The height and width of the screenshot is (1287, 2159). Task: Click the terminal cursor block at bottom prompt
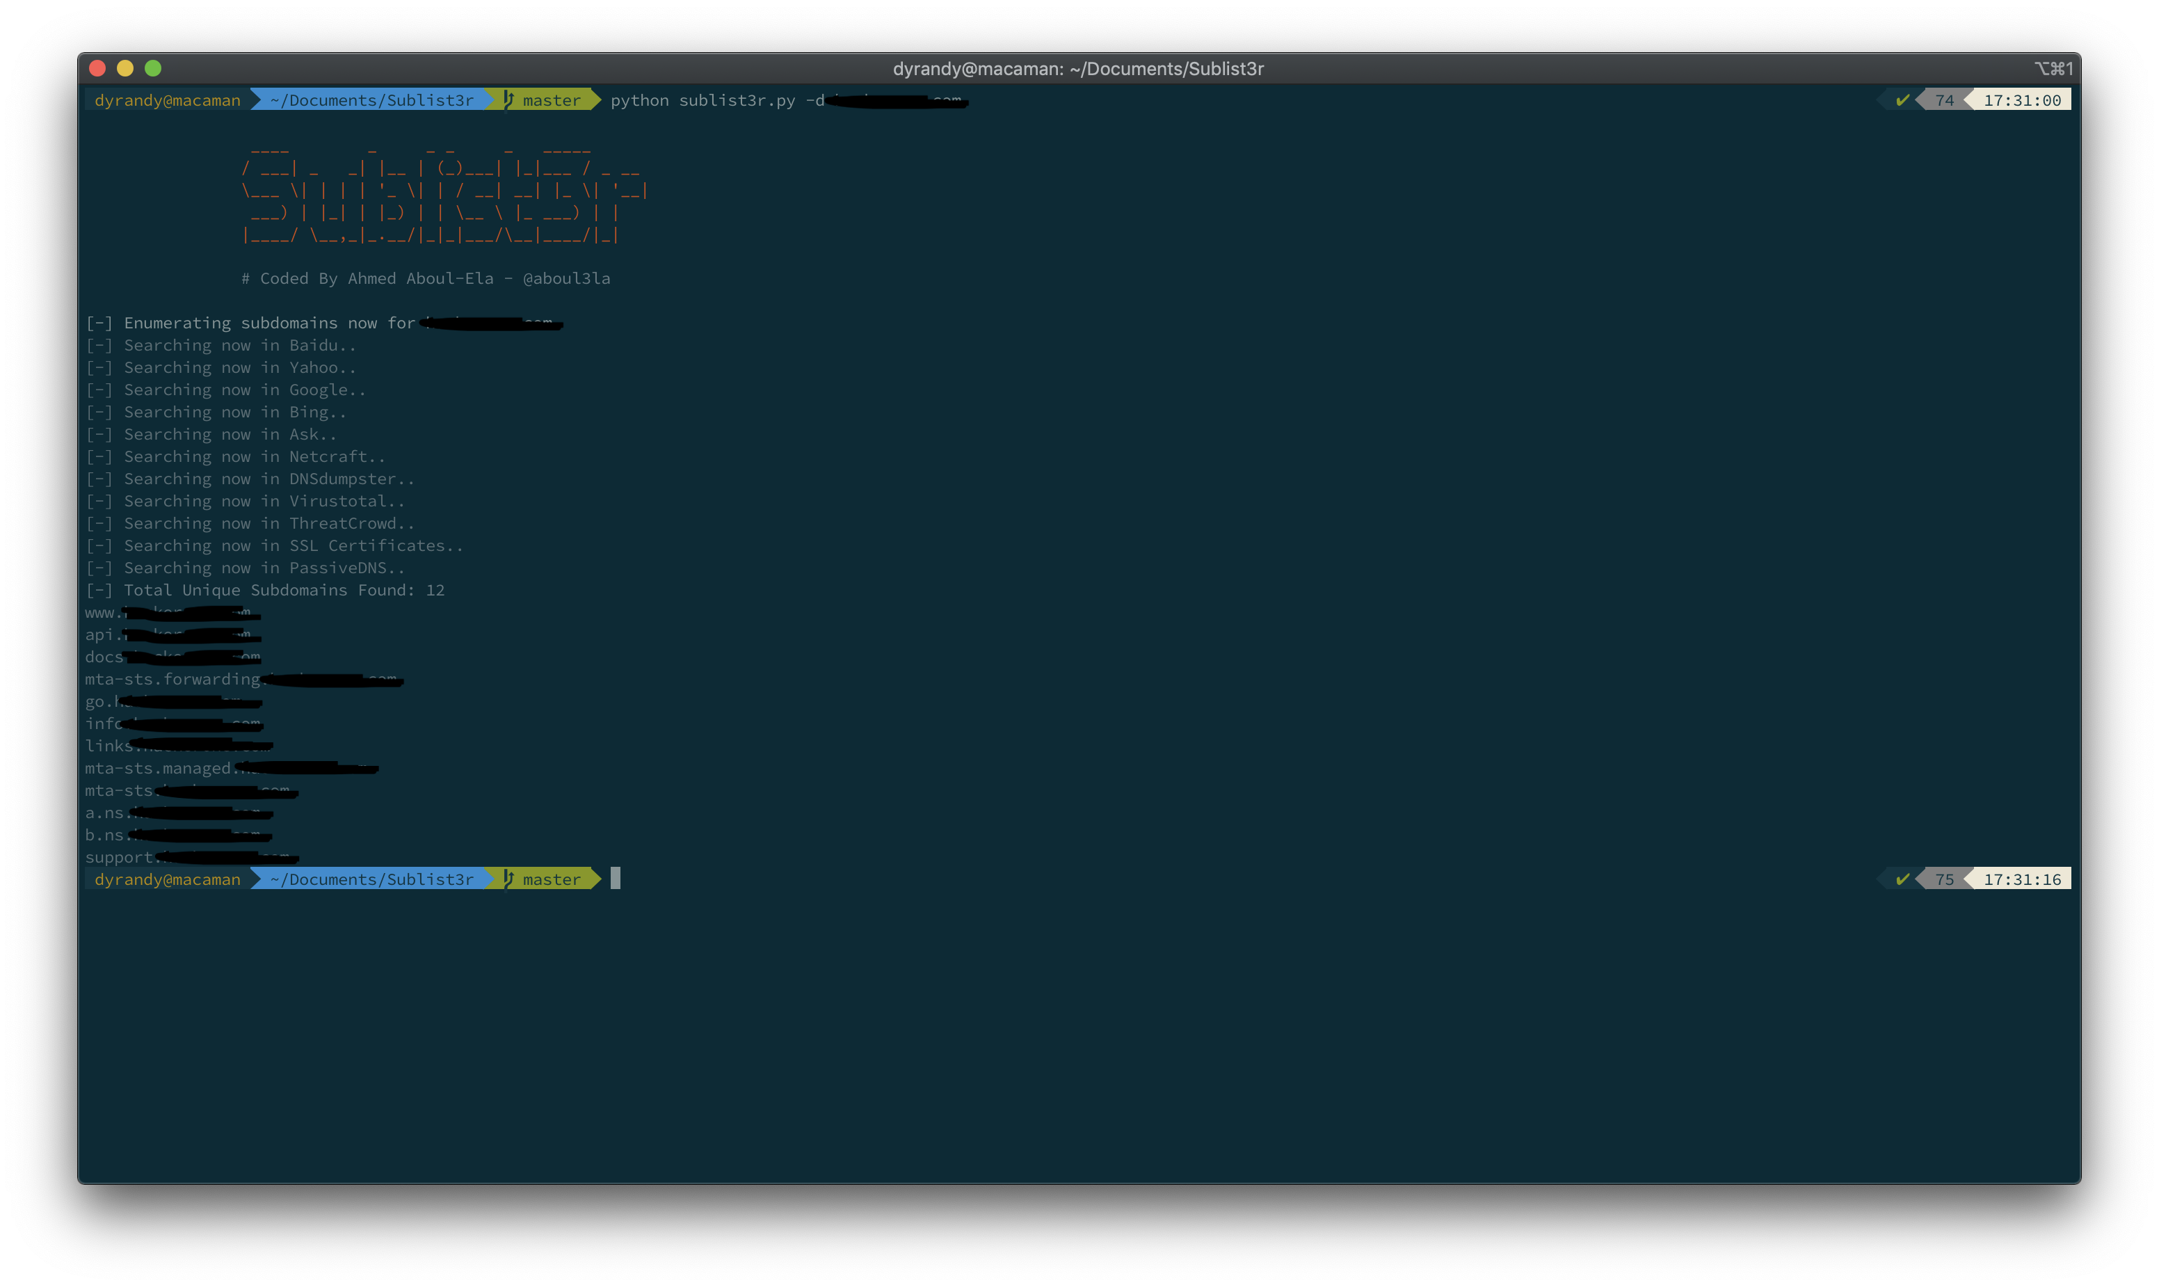pyautogui.click(x=615, y=879)
